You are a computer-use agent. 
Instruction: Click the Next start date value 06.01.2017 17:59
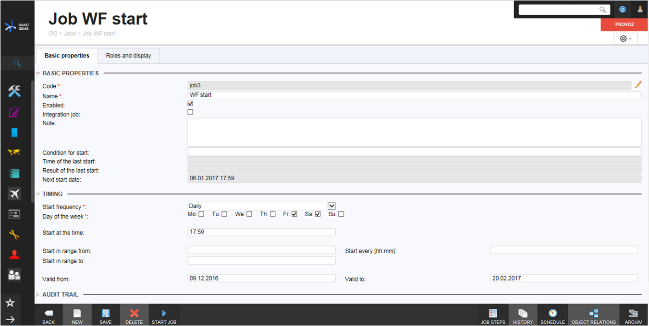pos(212,178)
